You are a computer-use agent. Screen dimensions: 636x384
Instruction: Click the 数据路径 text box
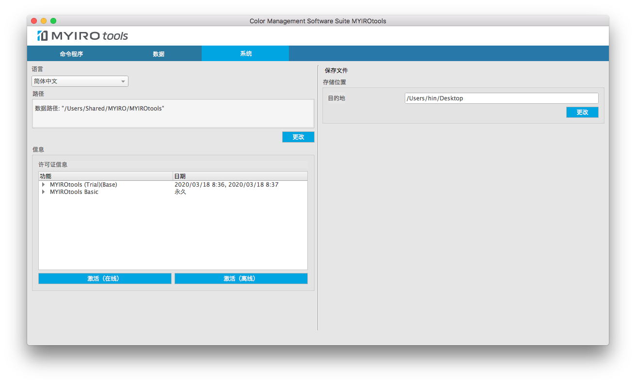173,114
